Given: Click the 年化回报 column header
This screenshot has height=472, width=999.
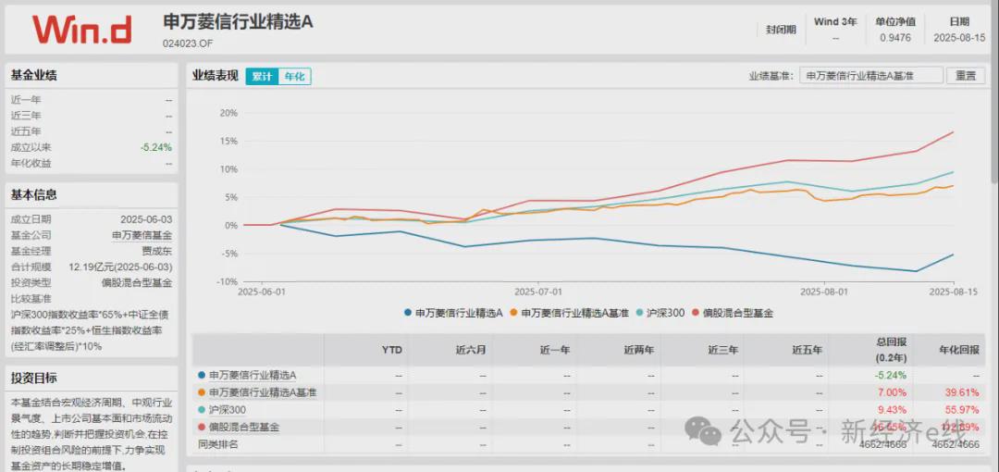Looking at the screenshot, I should 959,350.
